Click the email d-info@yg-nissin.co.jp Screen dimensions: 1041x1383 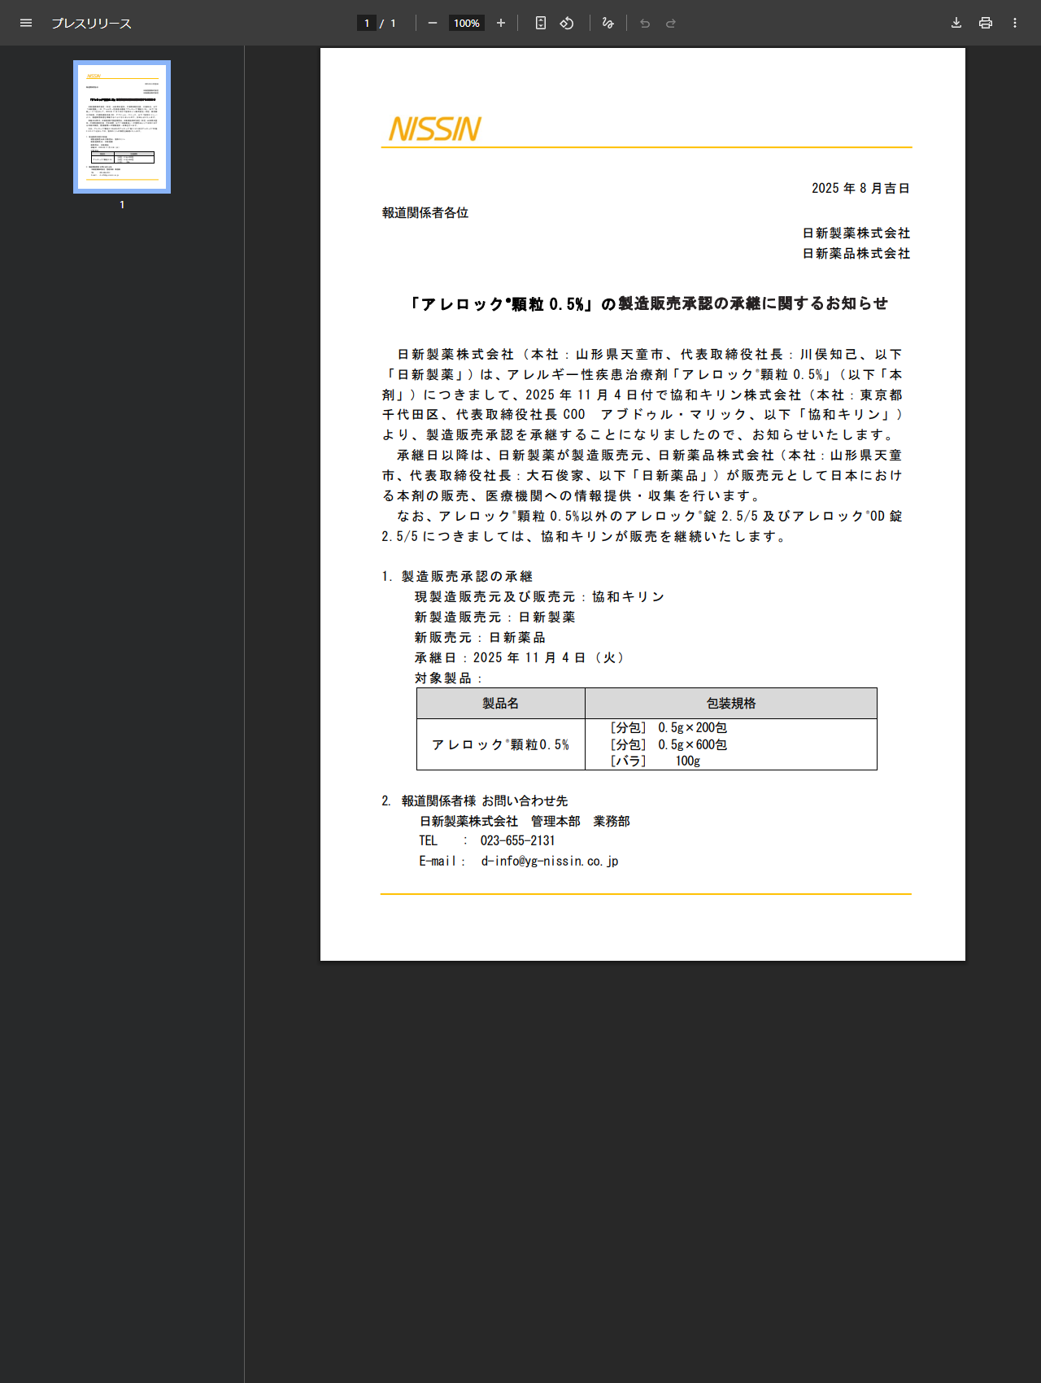click(x=550, y=861)
